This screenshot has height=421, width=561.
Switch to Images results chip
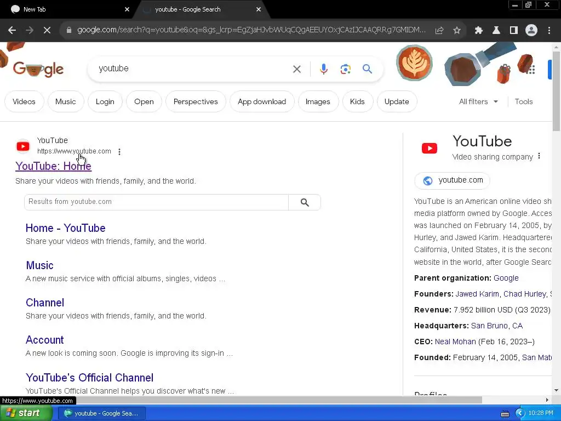point(318,101)
